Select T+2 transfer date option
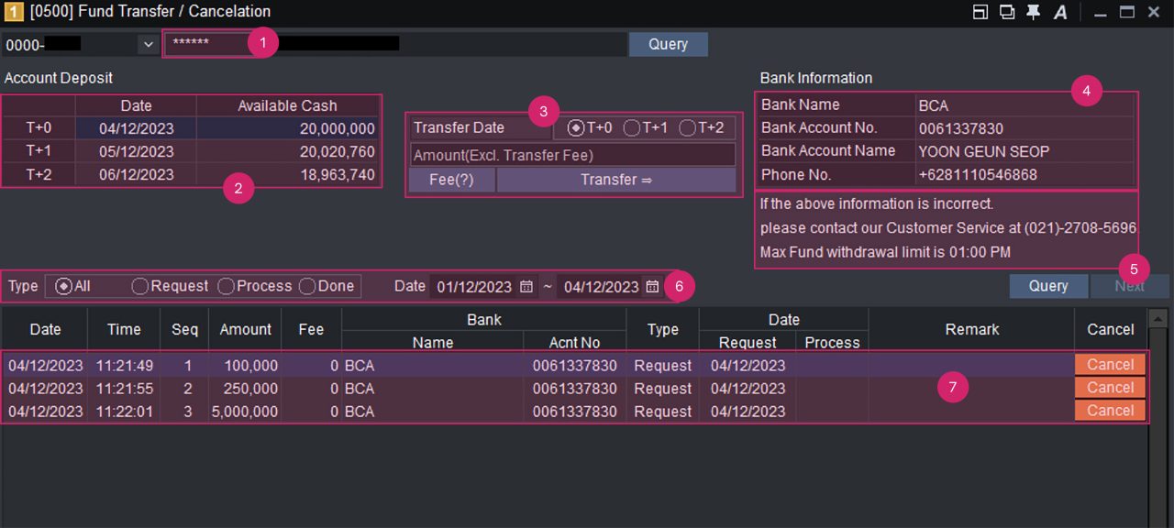The image size is (1174, 528). (x=687, y=128)
